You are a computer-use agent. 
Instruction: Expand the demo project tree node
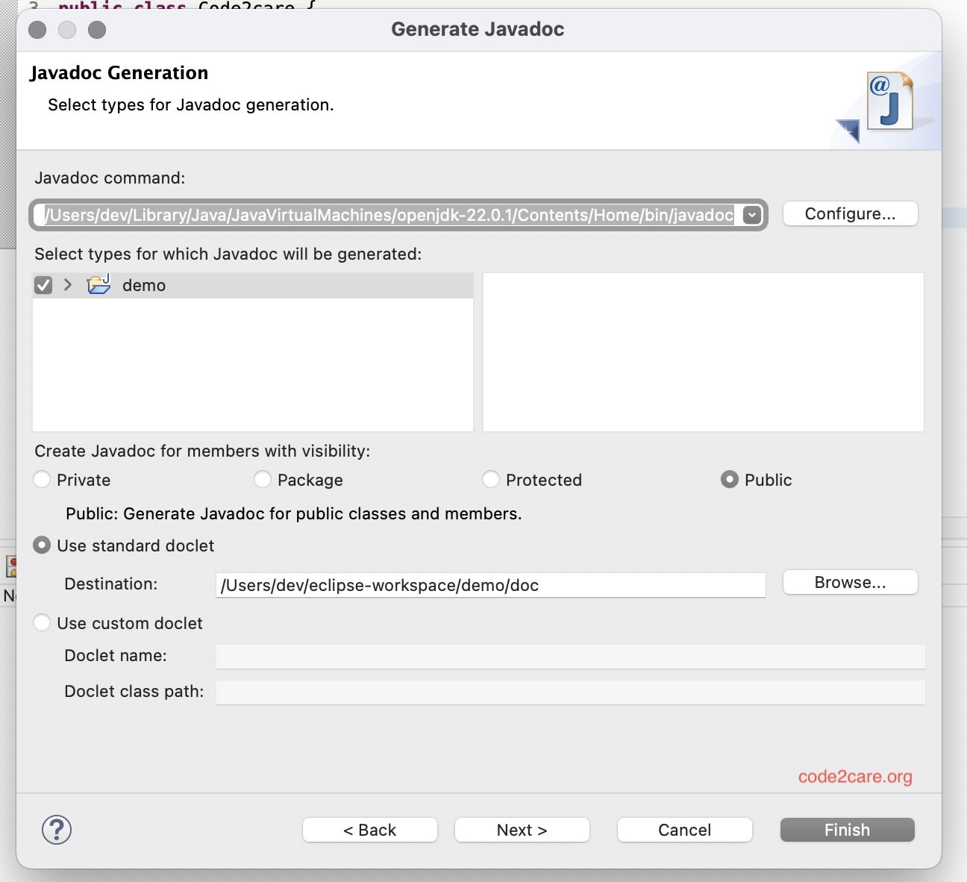(x=66, y=284)
